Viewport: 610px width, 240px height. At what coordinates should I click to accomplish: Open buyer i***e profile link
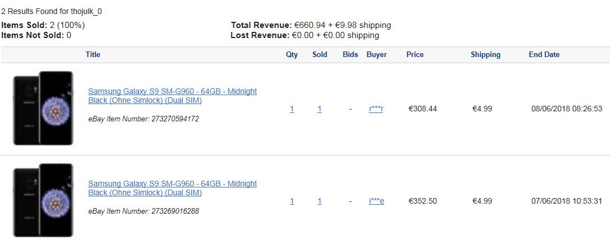377,201
